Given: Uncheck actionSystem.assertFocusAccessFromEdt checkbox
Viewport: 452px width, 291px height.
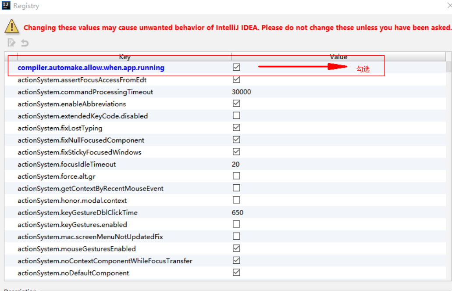Looking at the screenshot, I should tap(236, 79).
